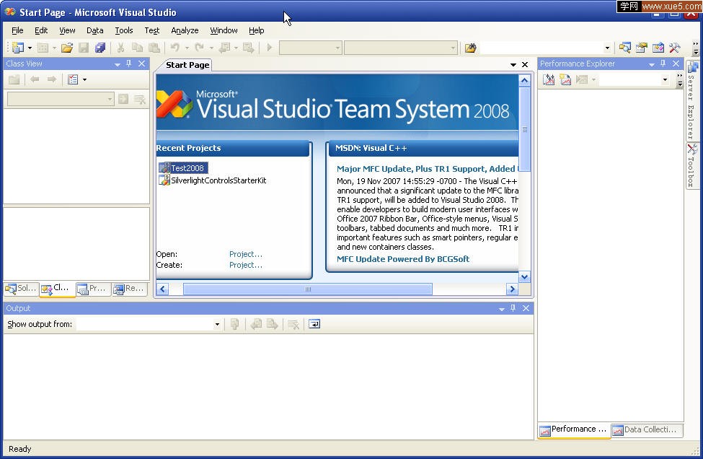Image resolution: width=703 pixels, height=459 pixels.
Task: Open the Show output from dropdown
Action: 217,324
